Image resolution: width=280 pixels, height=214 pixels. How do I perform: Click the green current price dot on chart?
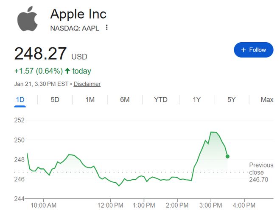[x=227, y=156]
